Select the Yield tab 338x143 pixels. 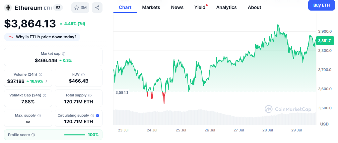pos(200,7)
